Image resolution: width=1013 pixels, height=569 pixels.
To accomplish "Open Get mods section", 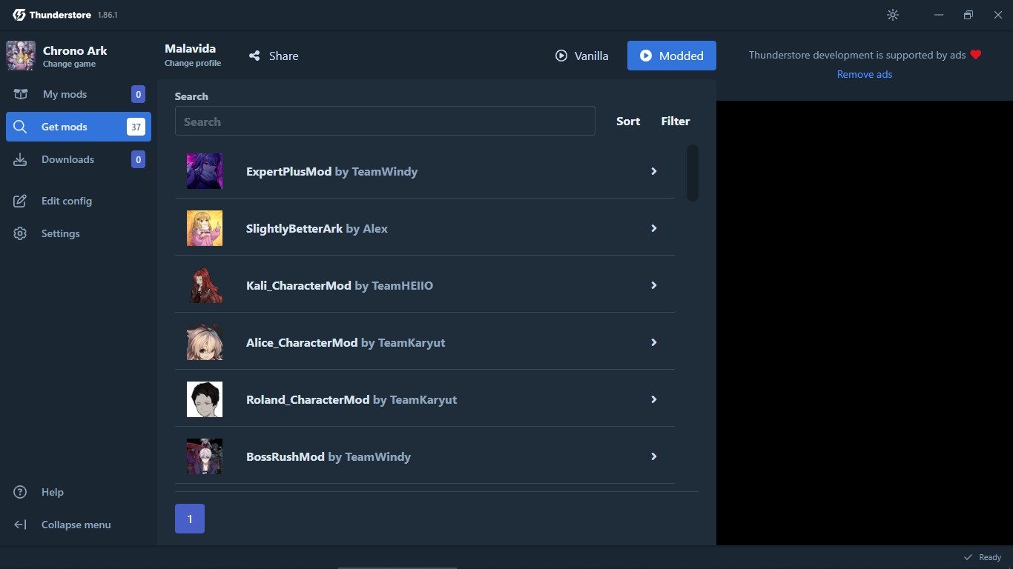I will click(79, 127).
